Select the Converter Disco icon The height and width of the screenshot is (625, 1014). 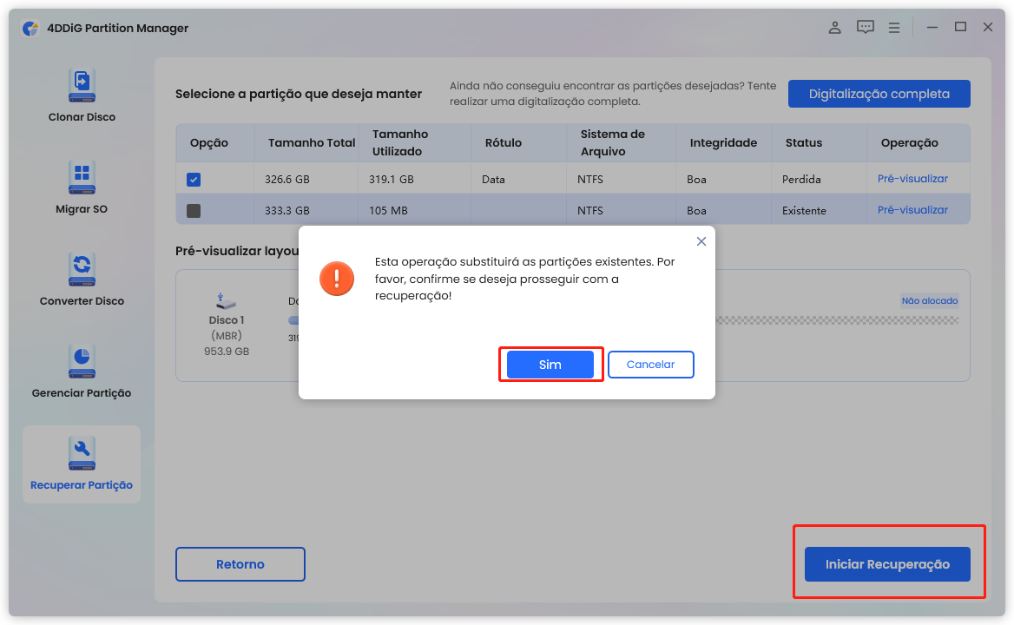coord(82,270)
